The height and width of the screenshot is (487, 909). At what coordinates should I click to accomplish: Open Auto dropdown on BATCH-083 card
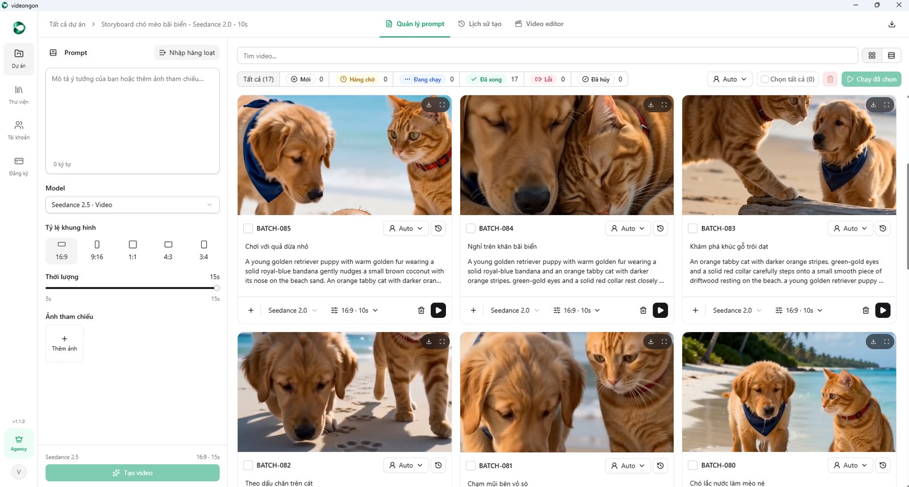[850, 229]
